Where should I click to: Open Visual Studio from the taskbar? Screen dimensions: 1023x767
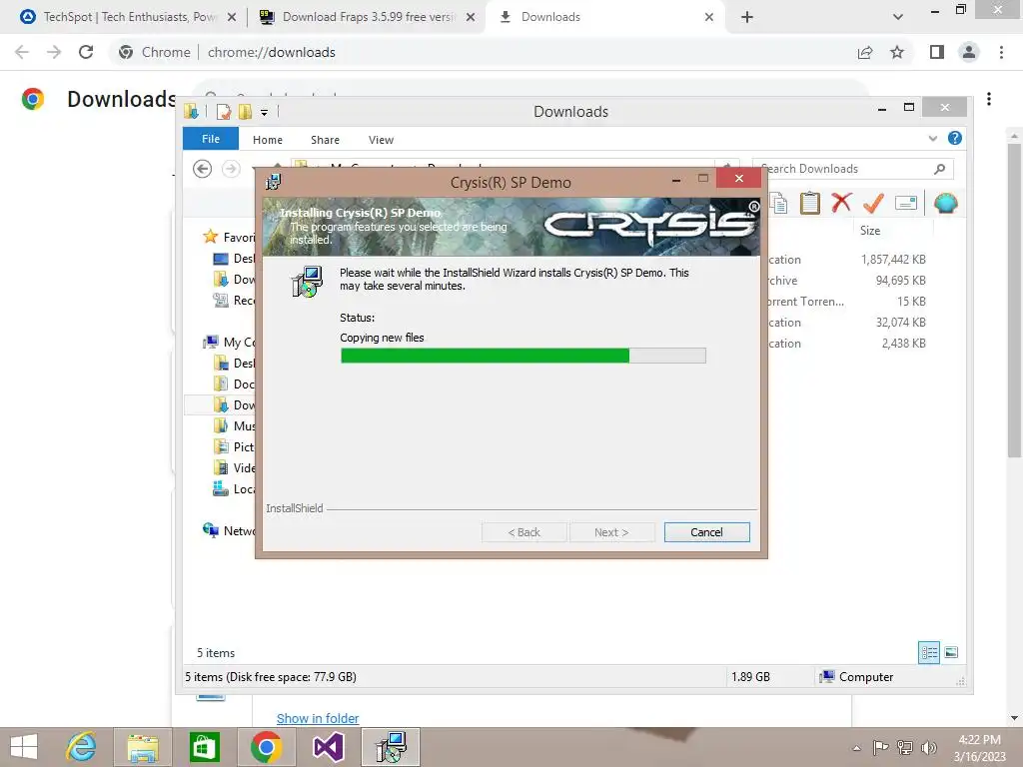[328, 747]
